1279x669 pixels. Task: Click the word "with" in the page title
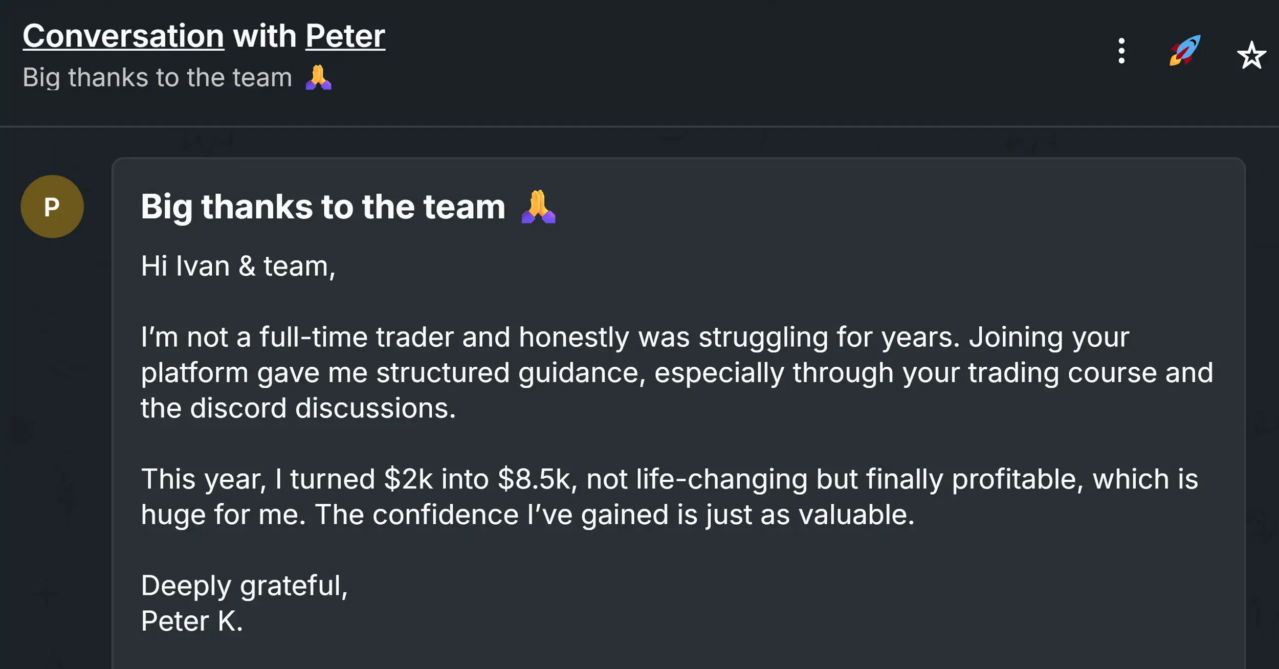[x=264, y=36]
